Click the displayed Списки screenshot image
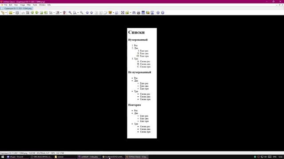Image resolution: width=284 pixels, height=159 pixels. coord(142,83)
